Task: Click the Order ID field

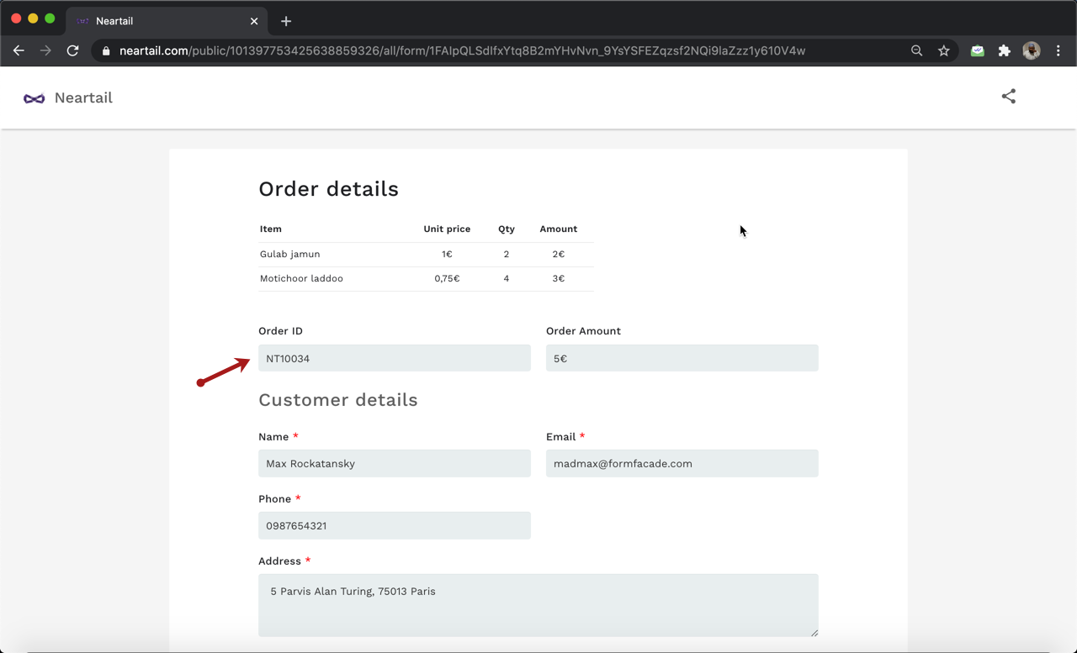Action: (394, 358)
